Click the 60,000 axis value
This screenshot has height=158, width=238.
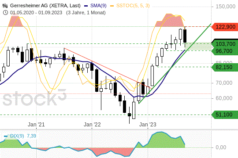pos(224,98)
